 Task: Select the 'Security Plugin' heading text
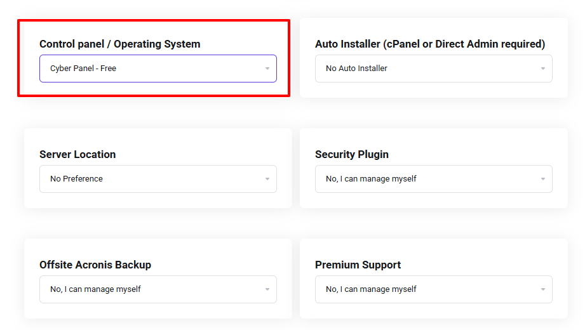pyautogui.click(x=352, y=154)
